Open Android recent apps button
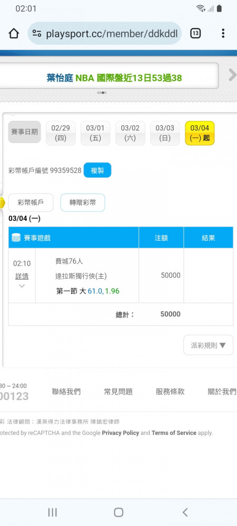 (x=52, y=512)
